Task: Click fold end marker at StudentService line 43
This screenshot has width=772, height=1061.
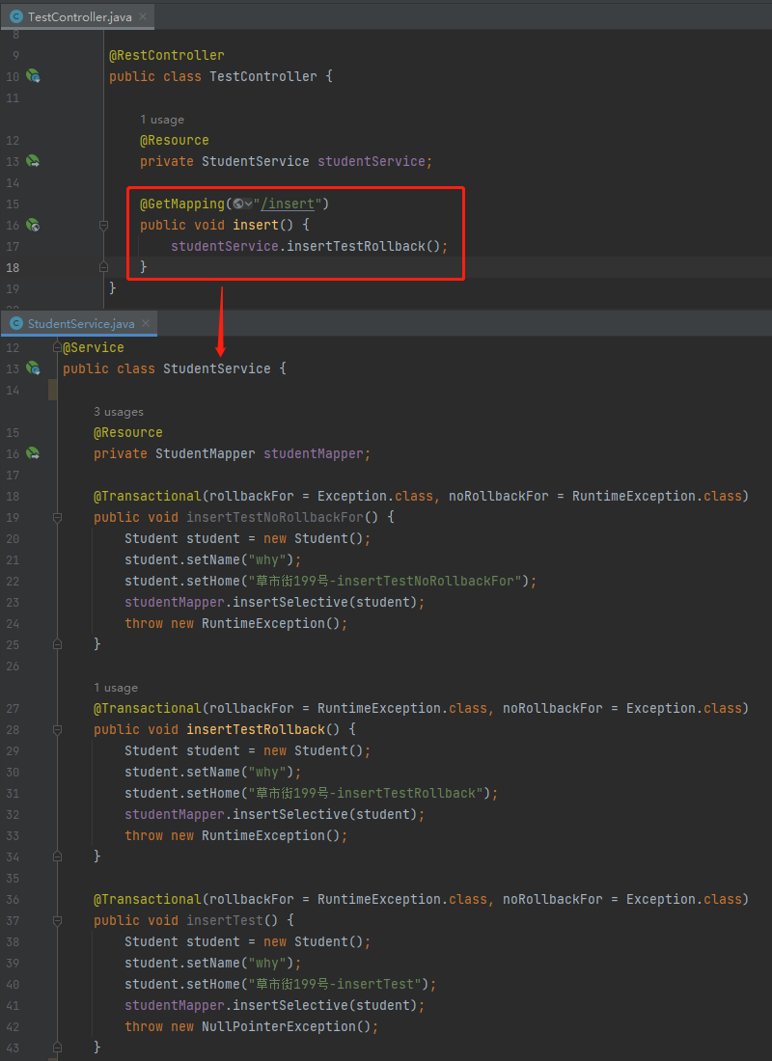Action: pyautogui.click(x=57, y=1048)
